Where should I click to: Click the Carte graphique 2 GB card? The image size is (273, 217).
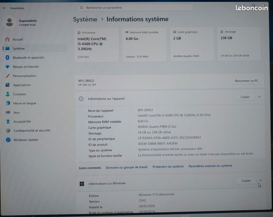tap(192, 44)
